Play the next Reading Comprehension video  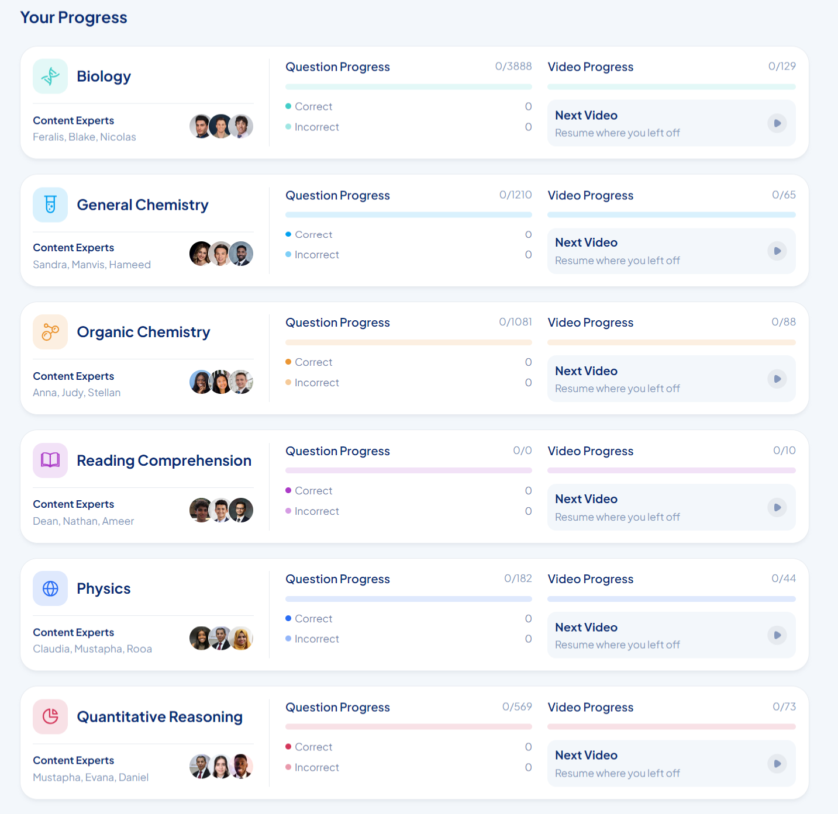[777, 507]
